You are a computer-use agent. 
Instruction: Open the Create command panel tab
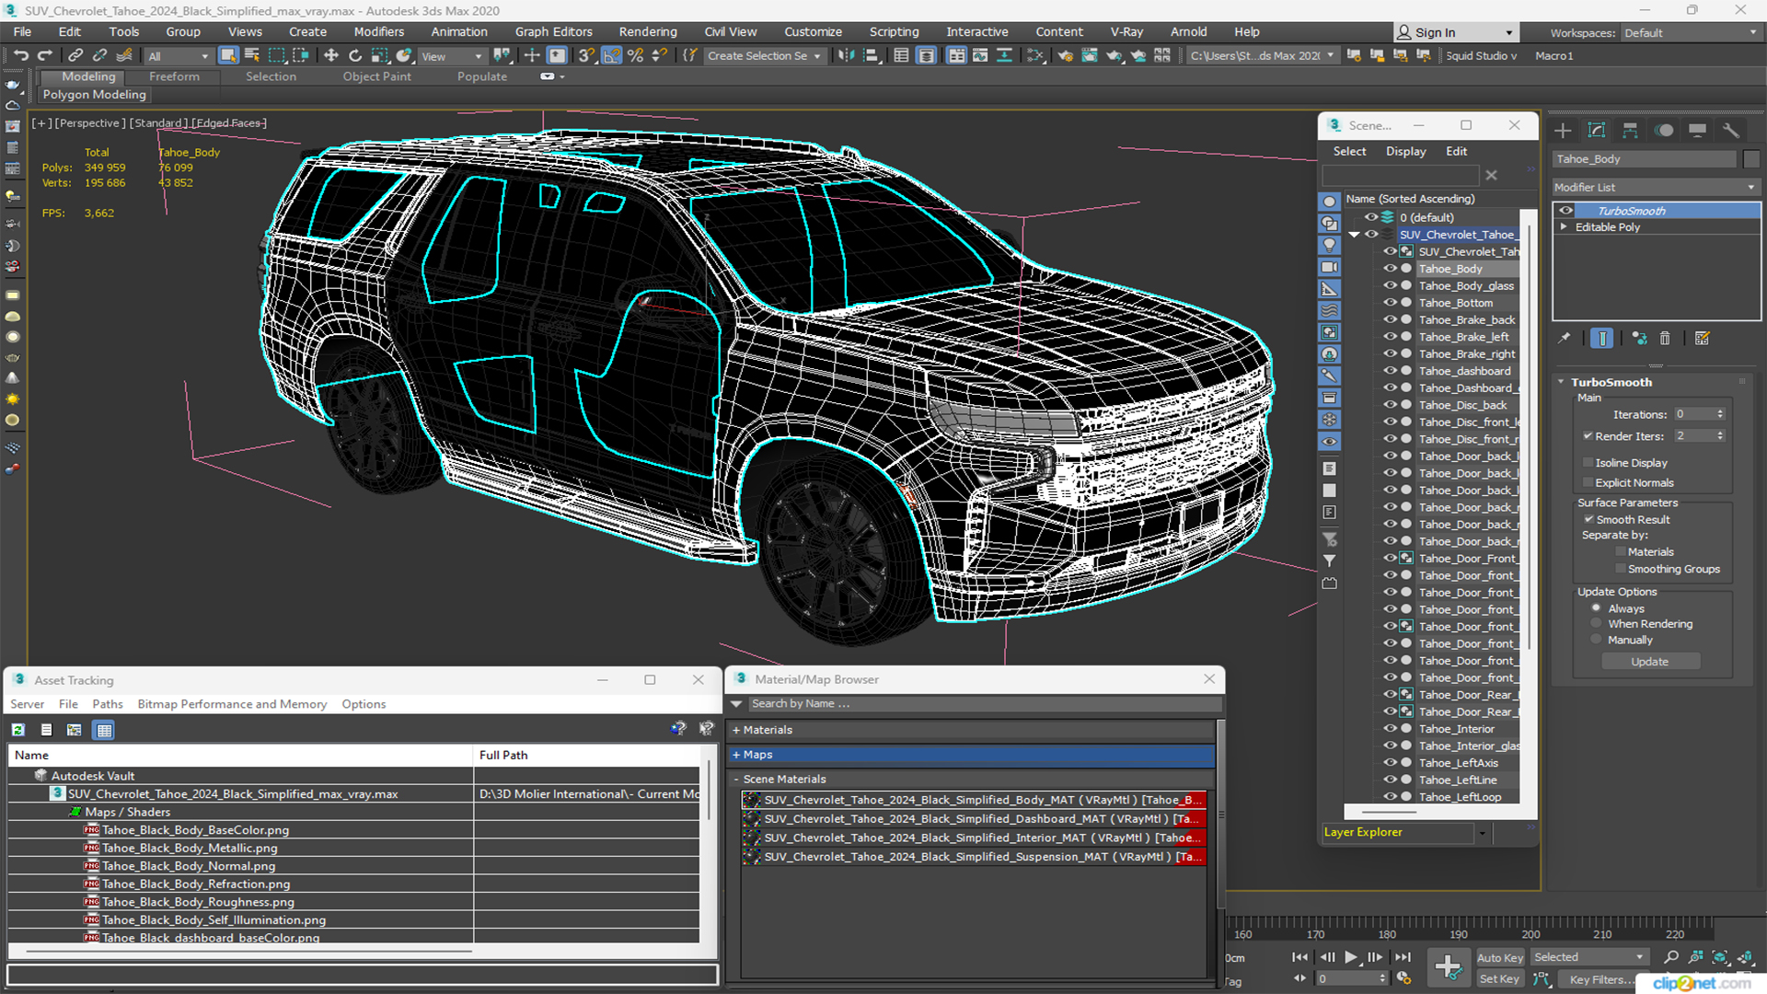tap(1563, 131)
